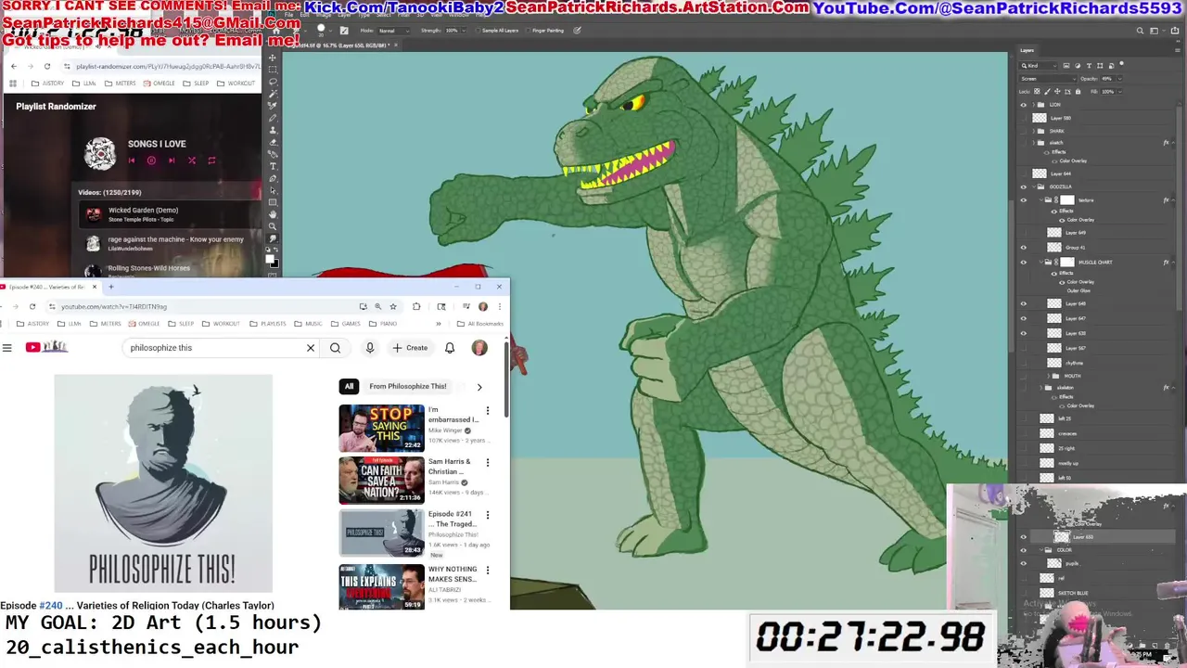
Task: Search with YouTube voice microphone icon
Action: click(369, 348)
